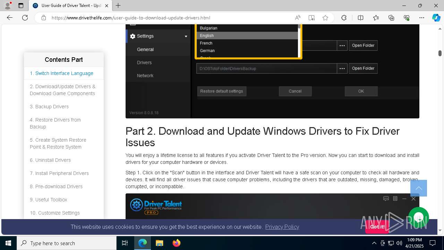
Task: Open browser Extensions icon
Action: click(344, 18)
